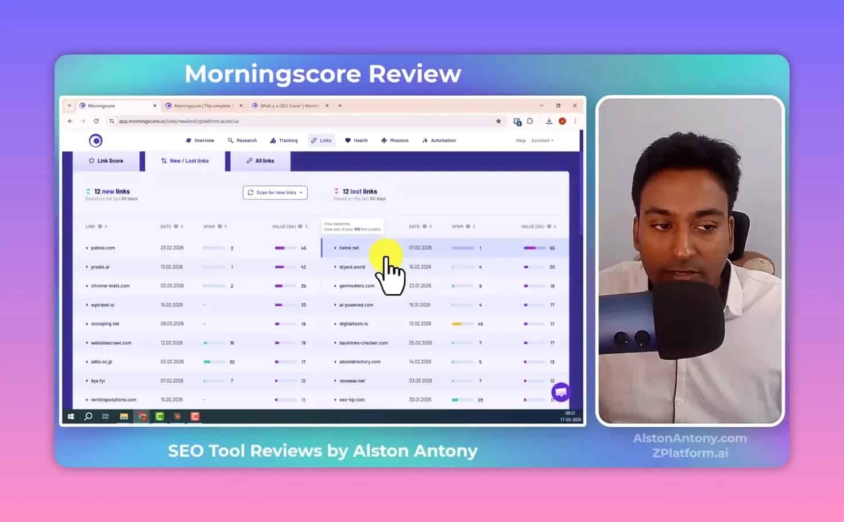Click the Scan for new links button
844x522 pixels.
pos(274,192)
